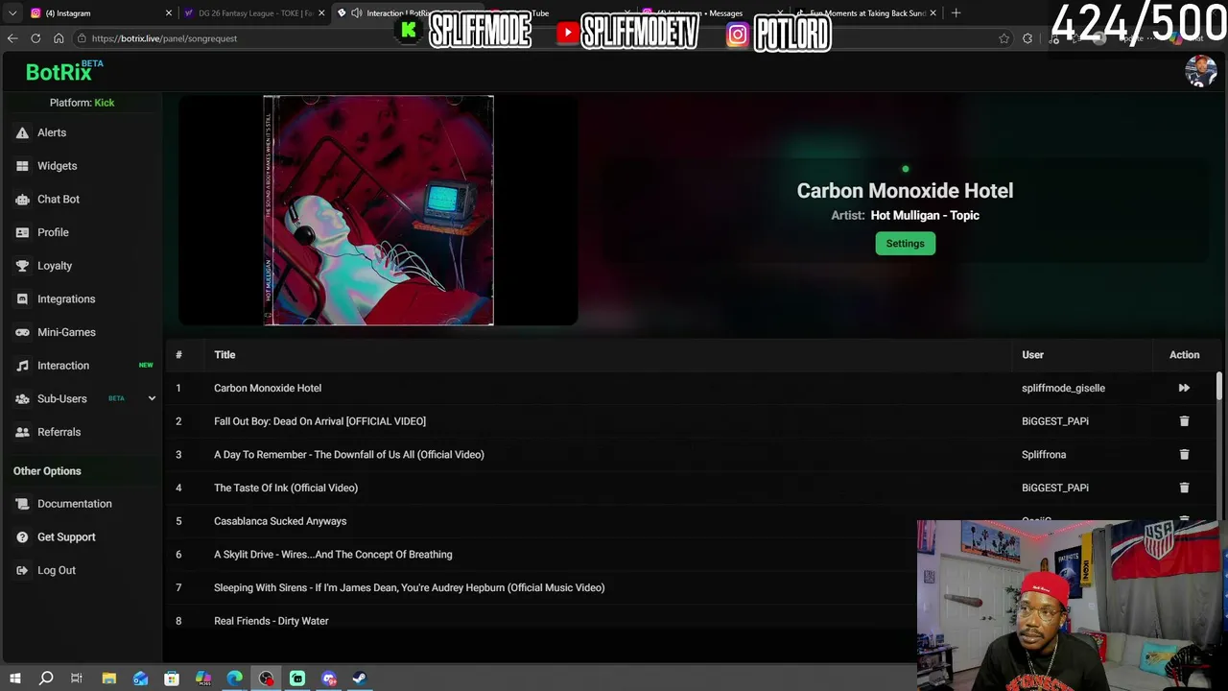Click the green Settings button
The width and height of the screenshot is (1228, 691).
click(x=905, y=244)
